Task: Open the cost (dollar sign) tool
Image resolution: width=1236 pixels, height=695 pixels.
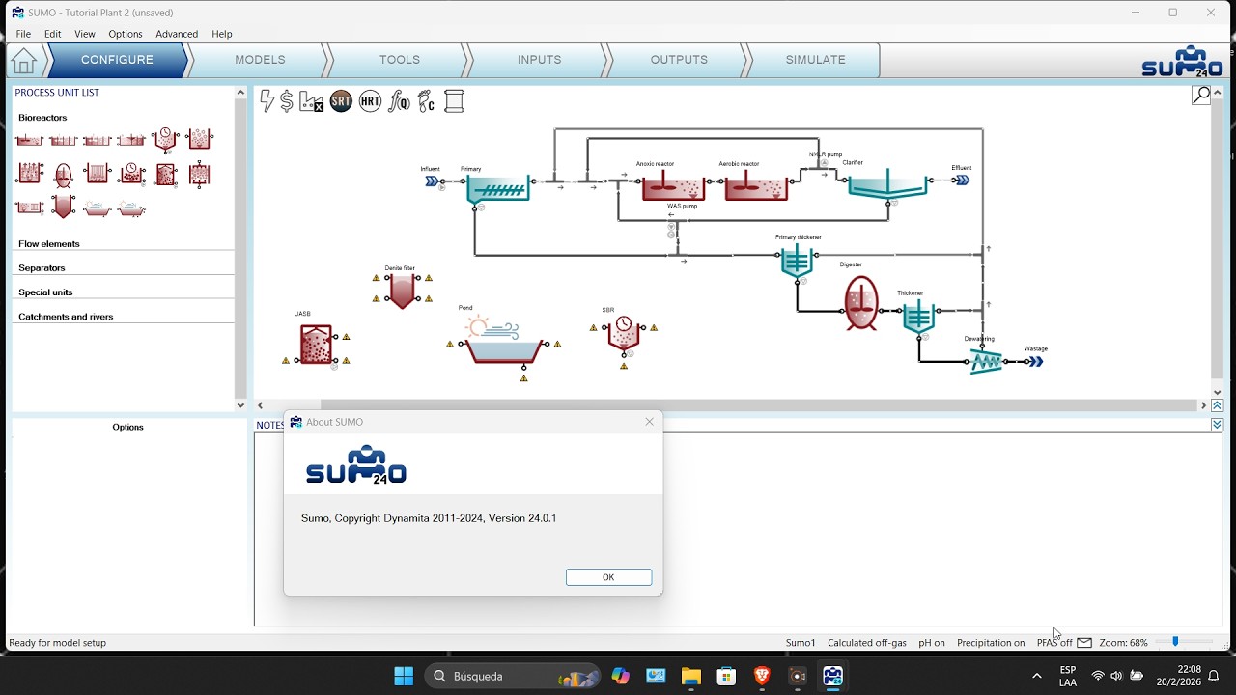Action: [287, 101]
